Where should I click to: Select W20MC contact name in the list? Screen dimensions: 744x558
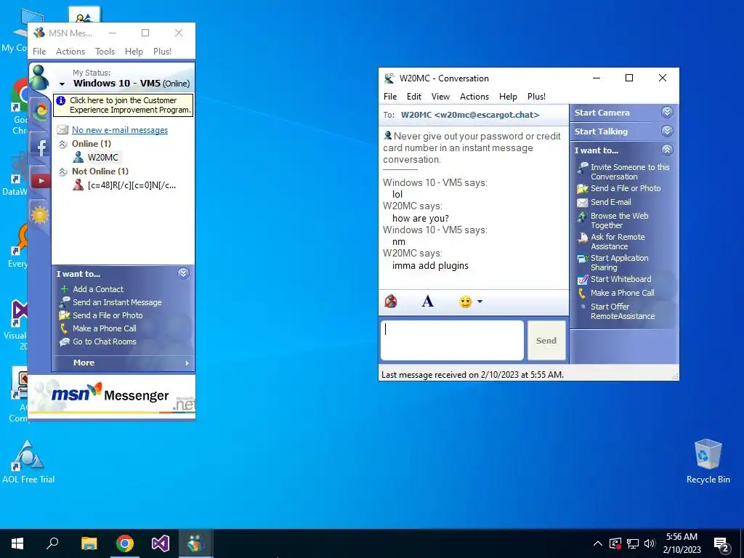[102, 157]
